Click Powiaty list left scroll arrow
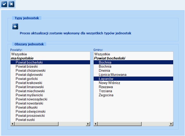The height and width of the screenshot is (136, 185). 13,124
